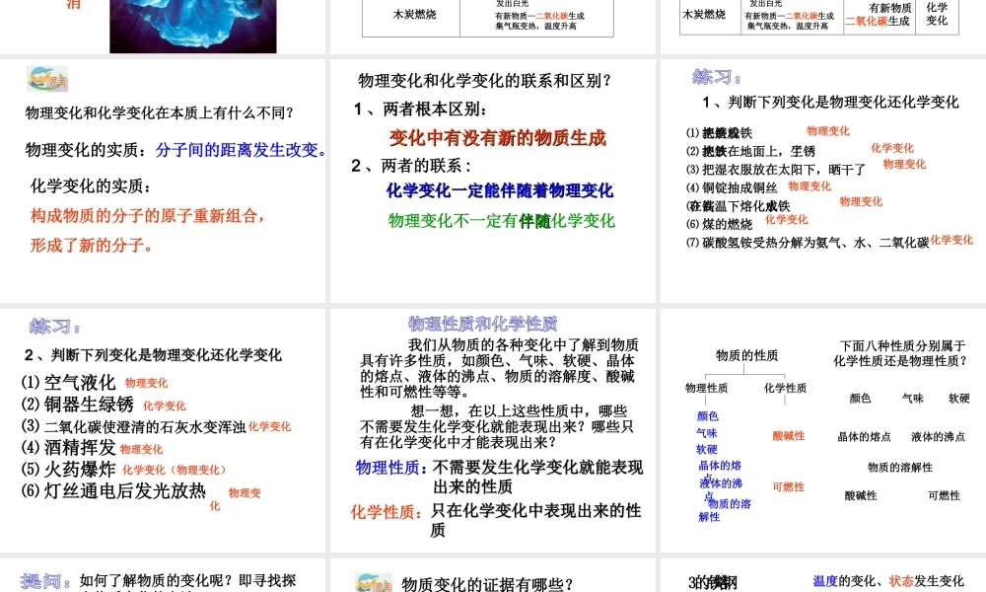Click item (6) 灯丝通电后发光放热

[x=113, y=491]
